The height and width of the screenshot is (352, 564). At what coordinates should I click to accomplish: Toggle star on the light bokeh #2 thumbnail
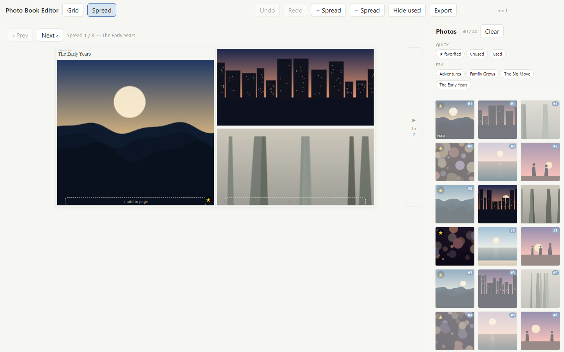441,148
